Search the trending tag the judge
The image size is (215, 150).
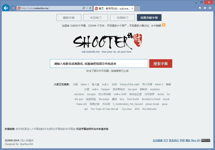104,99
